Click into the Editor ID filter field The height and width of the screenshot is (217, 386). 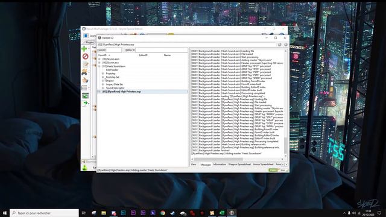(x=162, y=50)
